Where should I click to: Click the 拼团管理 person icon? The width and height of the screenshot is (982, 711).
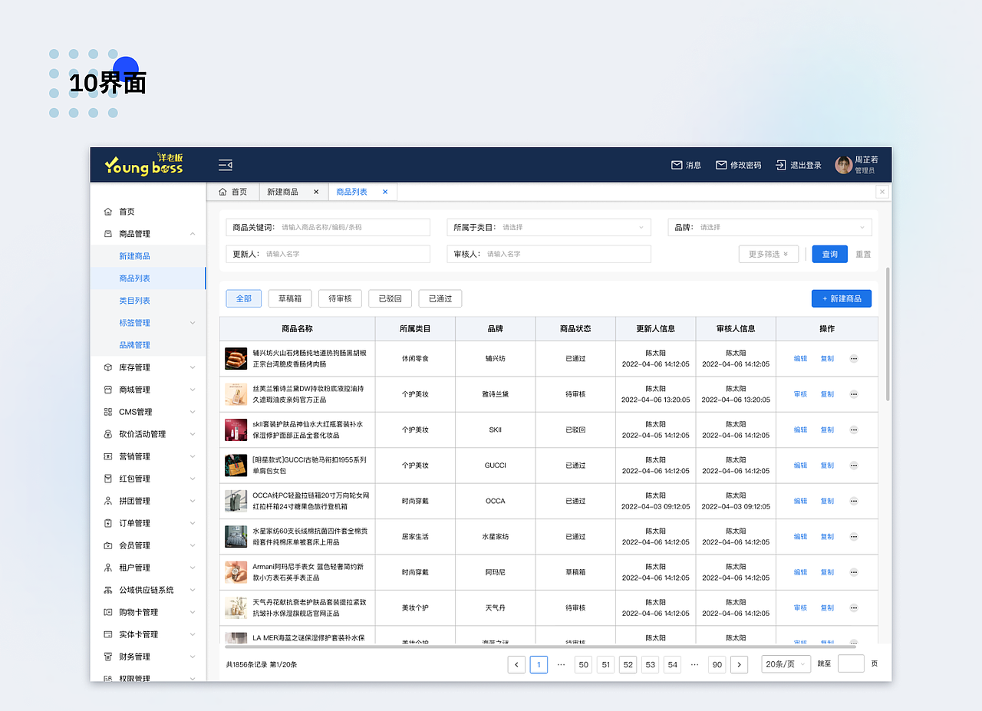tap(108, 500)
